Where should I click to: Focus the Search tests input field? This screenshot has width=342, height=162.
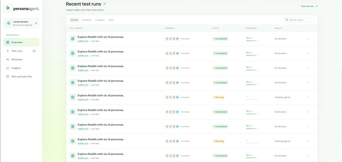tap(299, 20)
